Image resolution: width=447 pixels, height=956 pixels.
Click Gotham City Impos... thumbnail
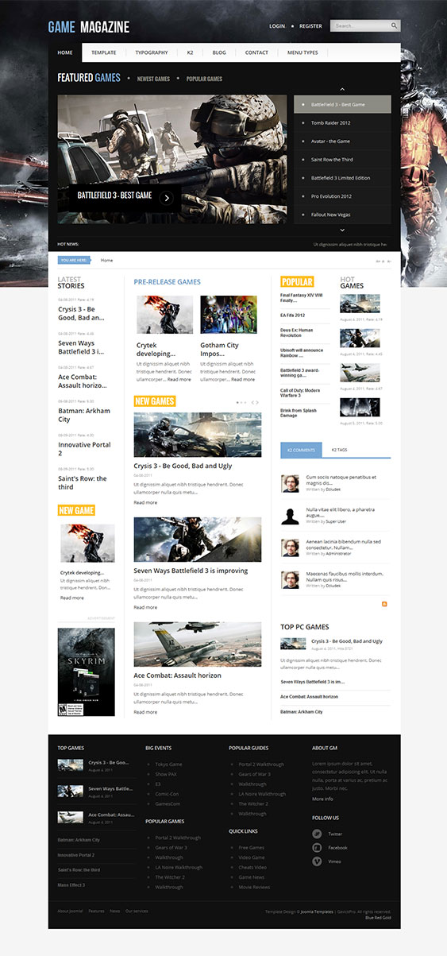[x=229, y=314]
